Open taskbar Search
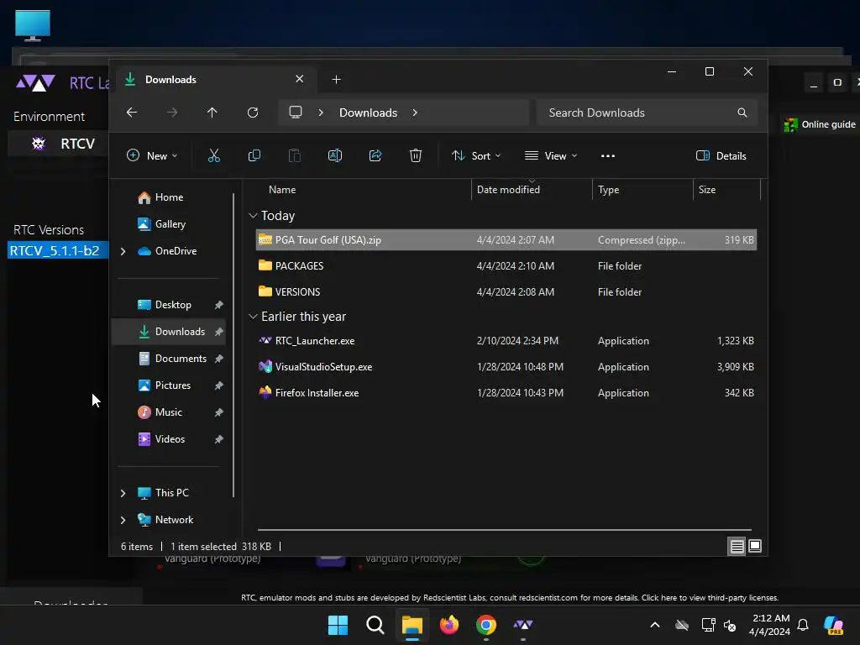This screenshot has height=645, width=860. (x=375, y=625)
